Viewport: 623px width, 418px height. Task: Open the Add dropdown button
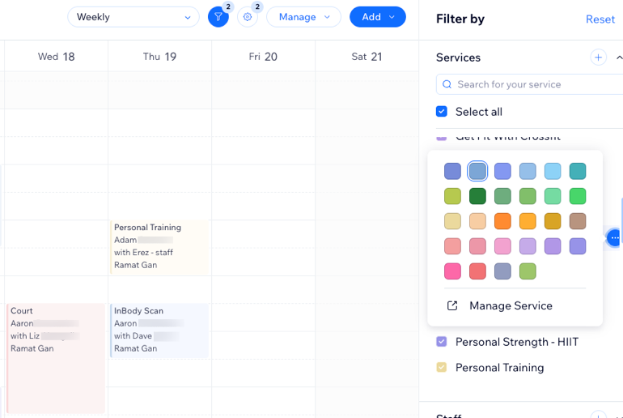pyautogui.click(x=378, y=17)
